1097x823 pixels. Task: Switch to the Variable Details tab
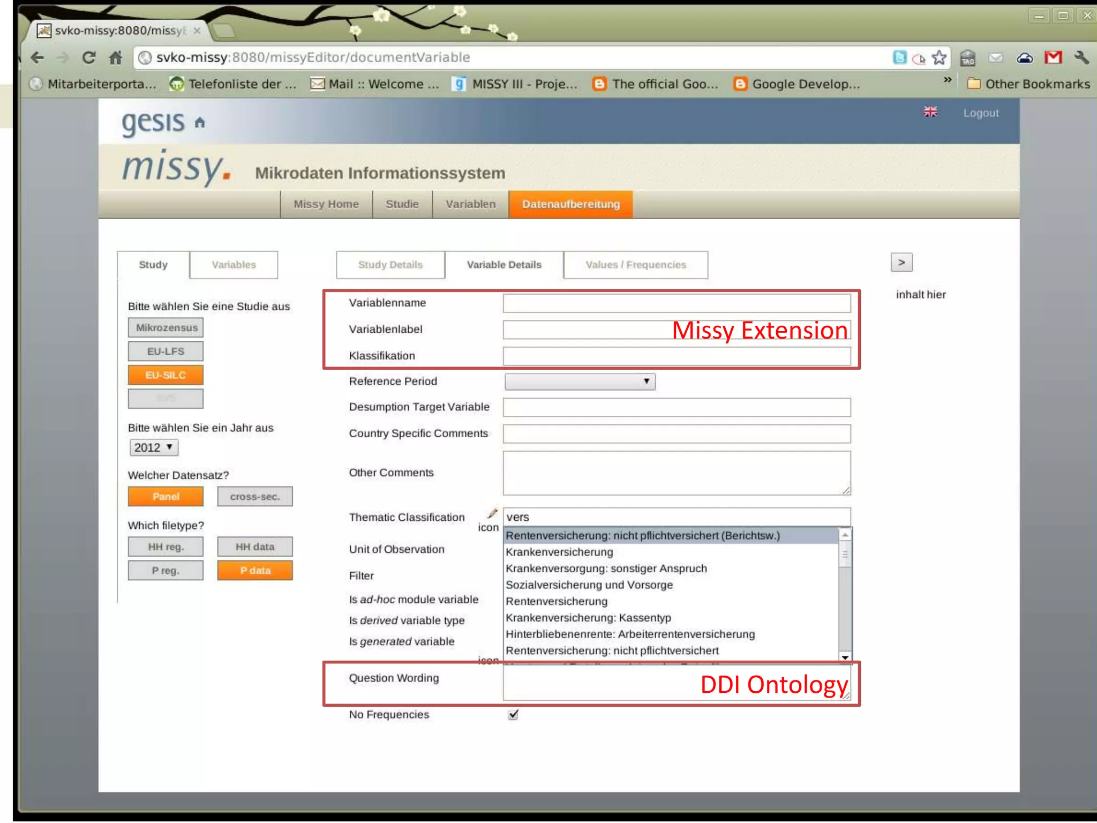coord(504,265)
